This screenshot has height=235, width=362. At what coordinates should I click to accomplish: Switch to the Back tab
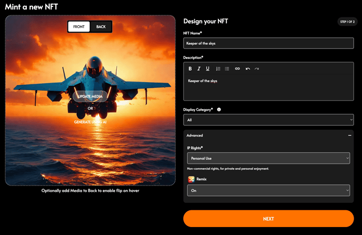coord(100,27)
